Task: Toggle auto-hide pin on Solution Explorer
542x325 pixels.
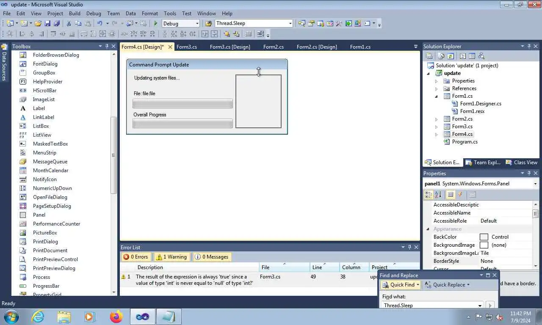Action: (x=529, y=46)
